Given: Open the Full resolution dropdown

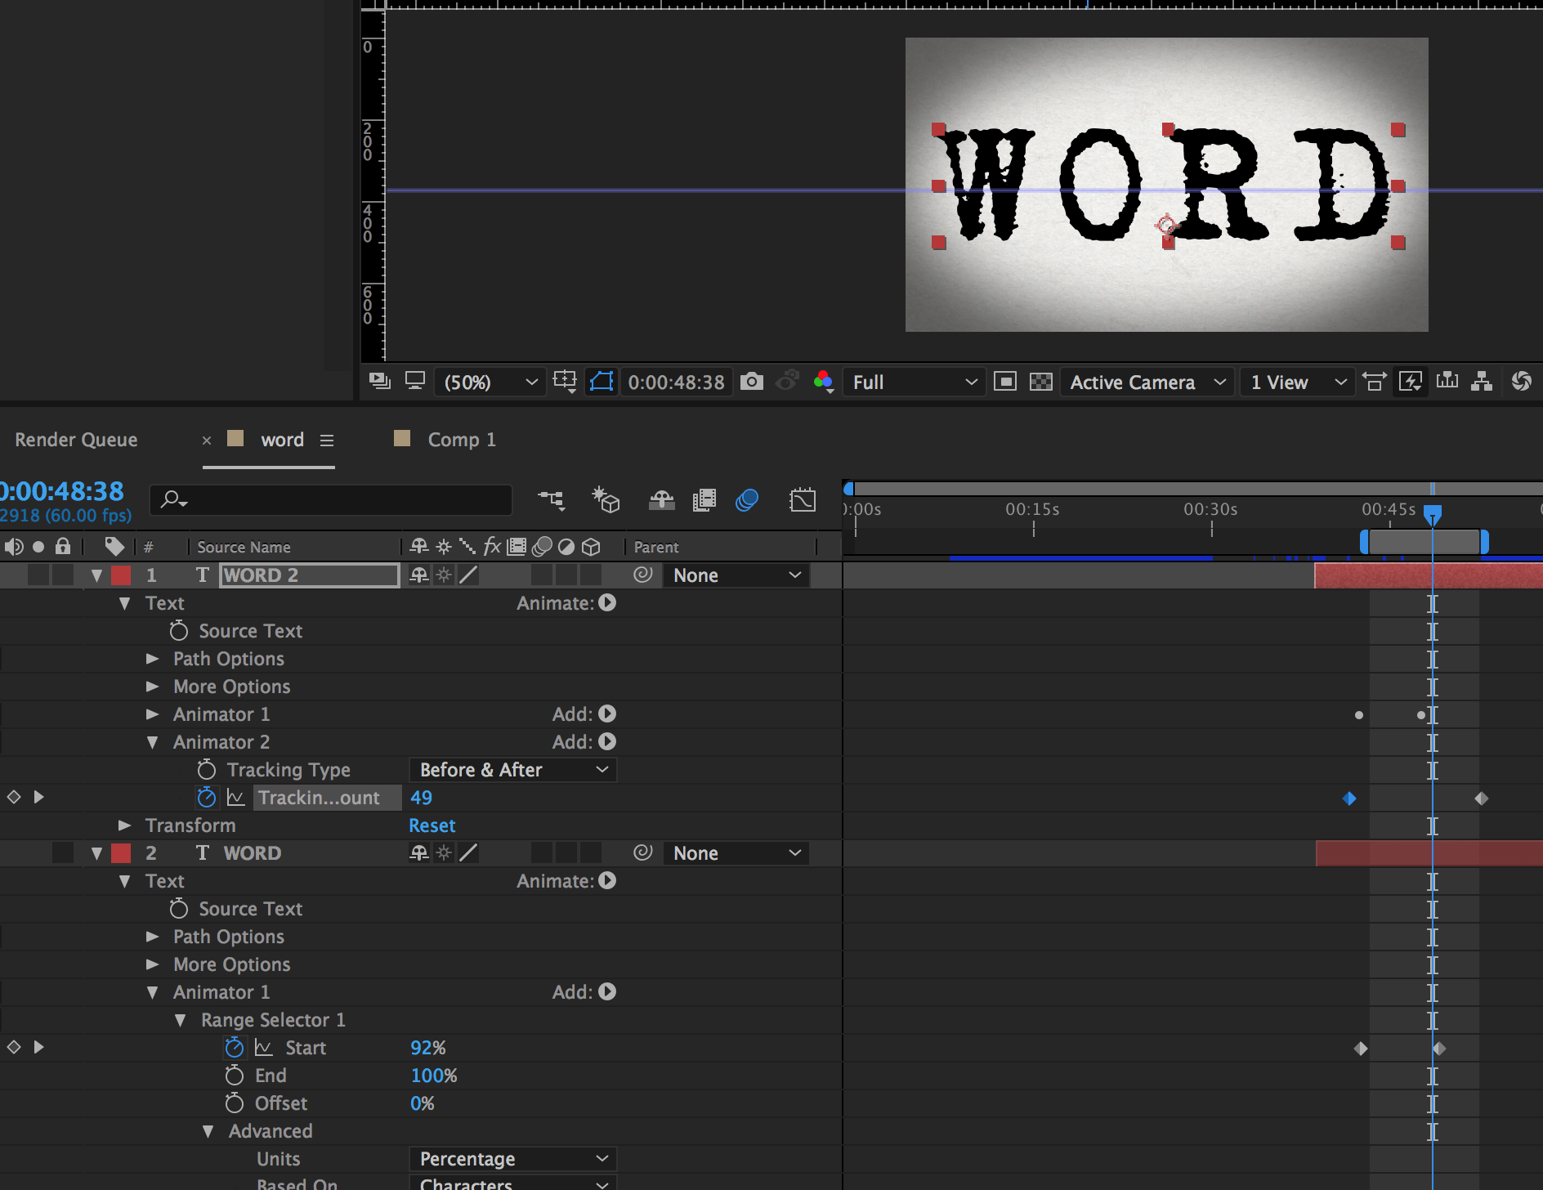Looking at the screenshot, I should click(x=914, y=382).
